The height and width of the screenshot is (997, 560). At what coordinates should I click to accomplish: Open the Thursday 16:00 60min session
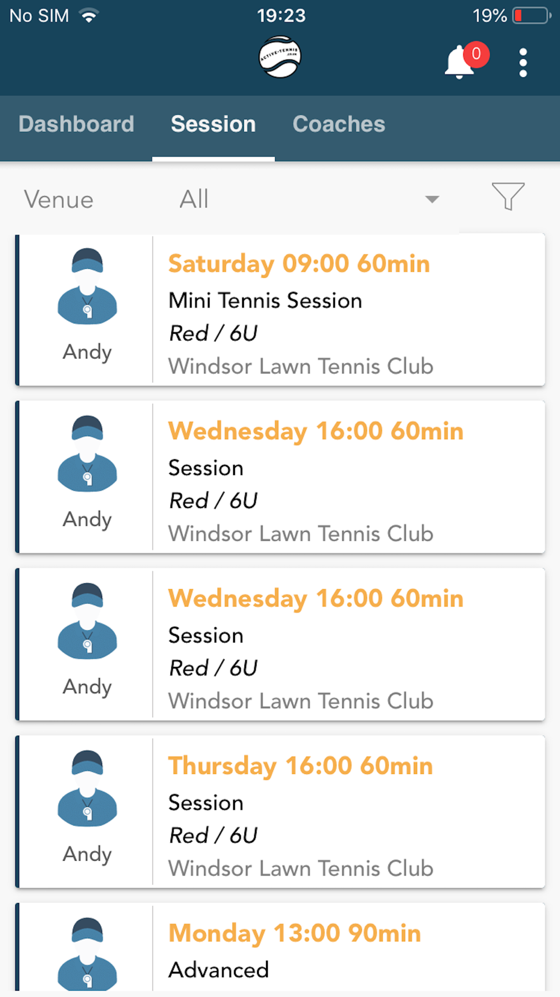[x=280, y=812]
